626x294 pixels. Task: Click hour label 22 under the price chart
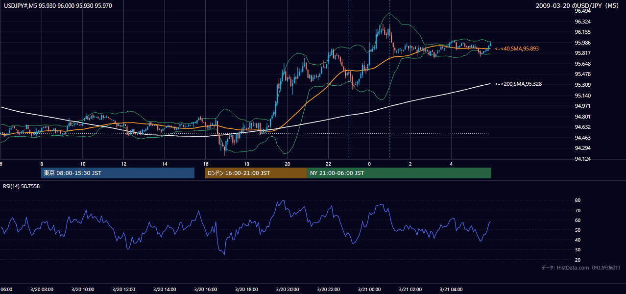(x=328, y=164)
